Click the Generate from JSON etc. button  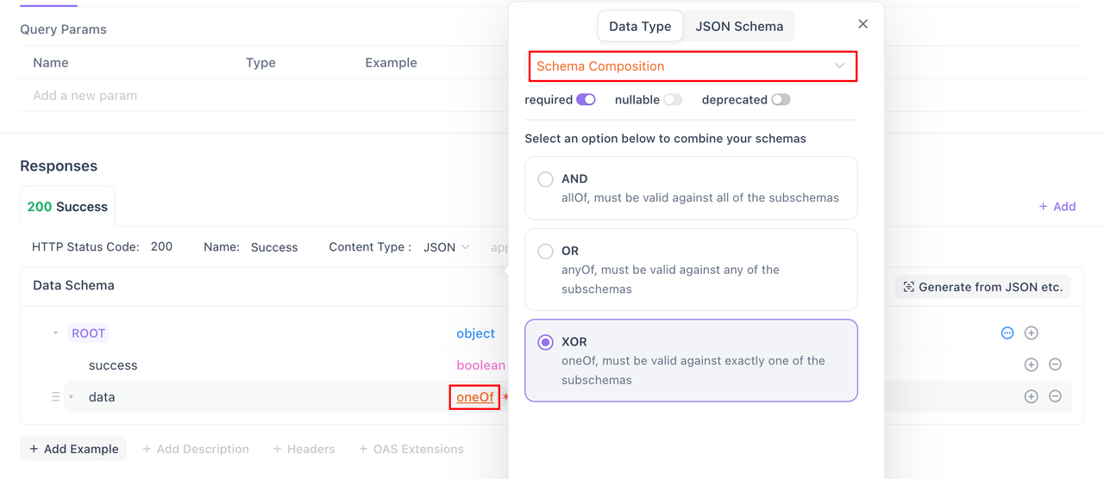[982, 287]
